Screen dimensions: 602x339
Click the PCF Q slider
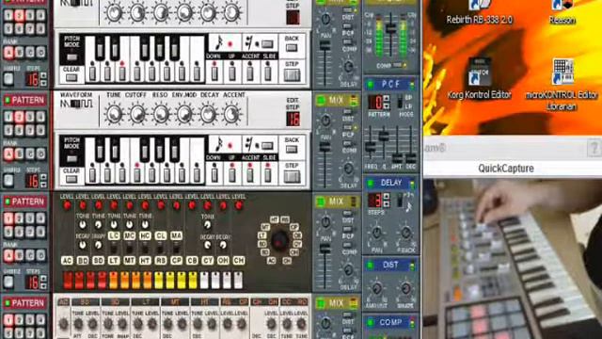coord(384,136)
